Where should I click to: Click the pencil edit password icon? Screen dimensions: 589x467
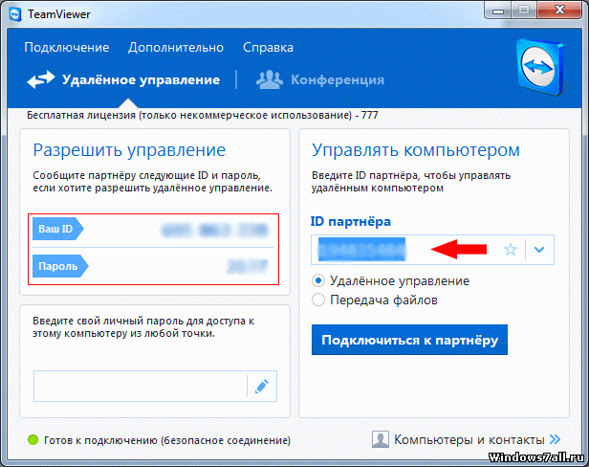coord(262,387)
